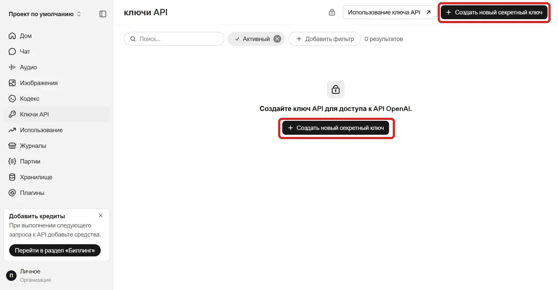Viewport: 558px width, 290px height.
Task: Click the Хранилище database icon
Action: tap(12, 177)
